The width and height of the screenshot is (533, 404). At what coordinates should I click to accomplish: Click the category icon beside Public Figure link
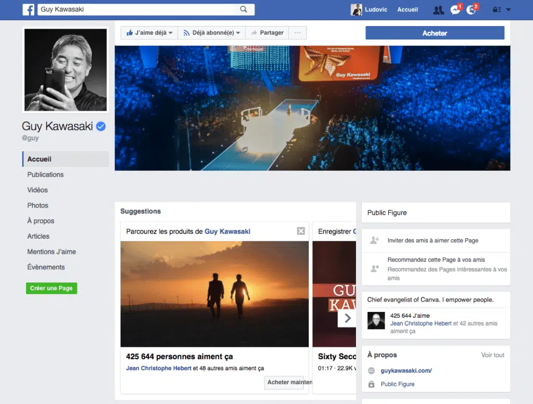[371, 384]
